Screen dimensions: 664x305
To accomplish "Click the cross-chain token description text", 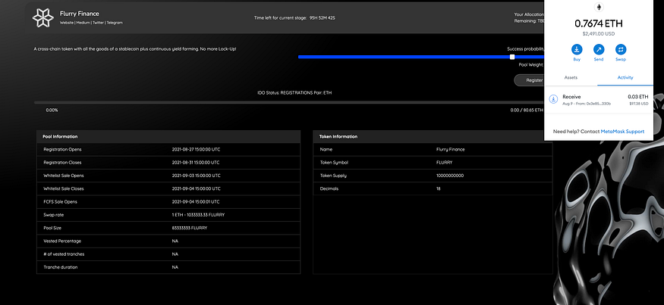I will [x=135, y=49].
